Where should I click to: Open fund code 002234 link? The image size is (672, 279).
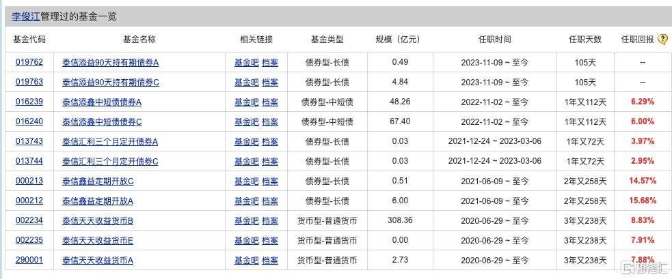coord(29,220)
